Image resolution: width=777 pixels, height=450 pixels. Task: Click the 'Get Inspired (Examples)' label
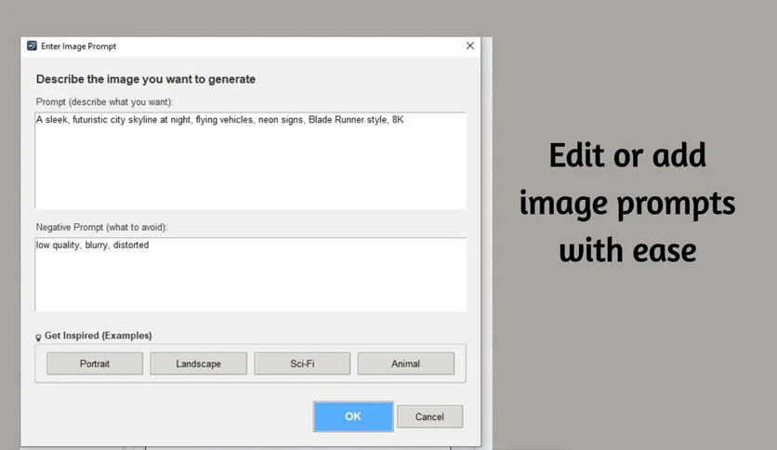99,336
